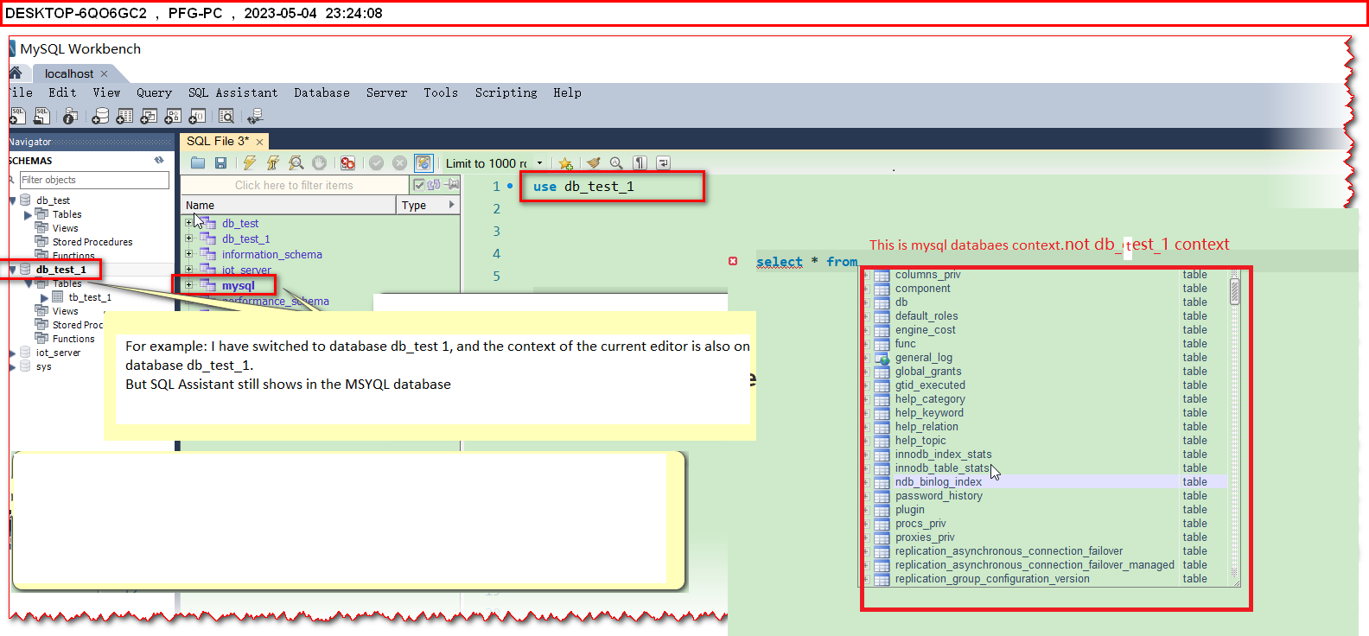Click the pin icon in SQL Assistant filter bar
1369x636 pixels.
(x=451, y=185)
